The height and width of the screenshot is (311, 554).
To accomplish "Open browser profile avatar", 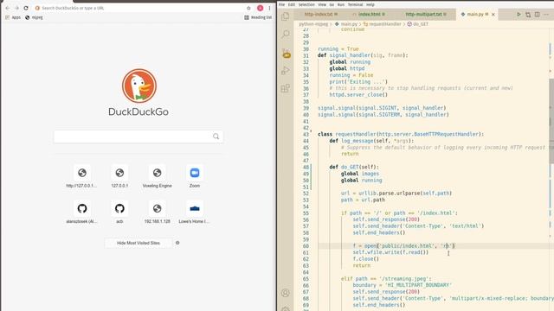I will (260, 8).
